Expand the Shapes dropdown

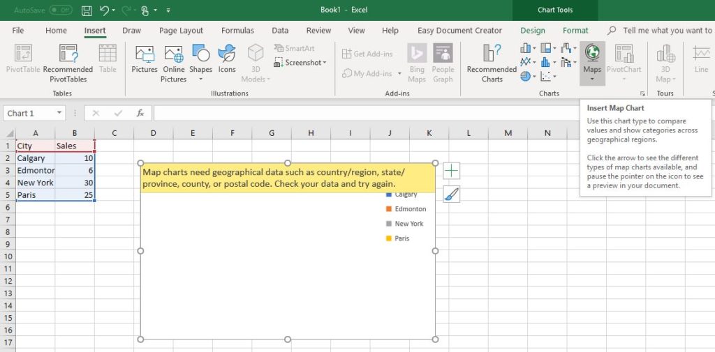(x=200, y=79)
